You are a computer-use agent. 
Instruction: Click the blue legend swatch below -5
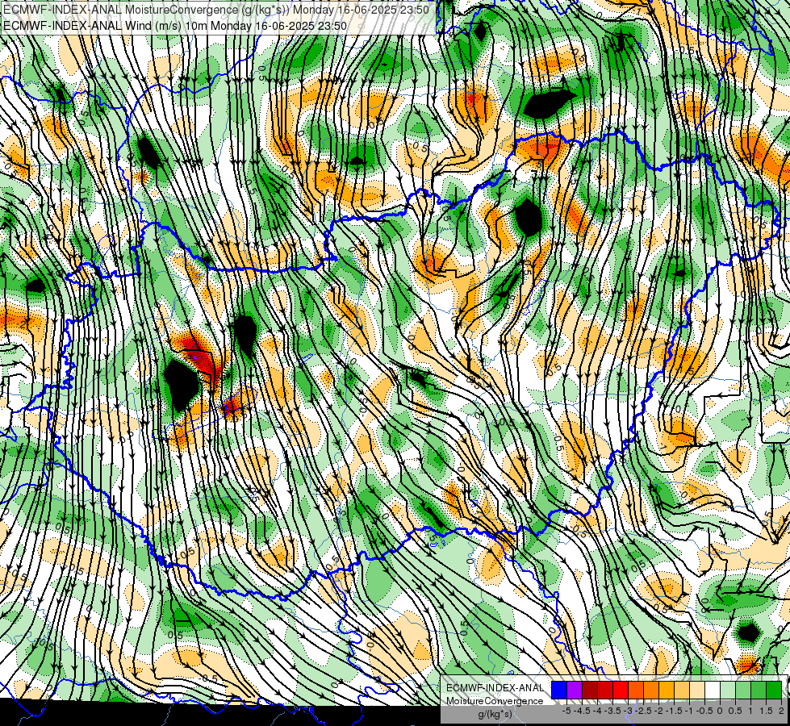coord(559,690)
